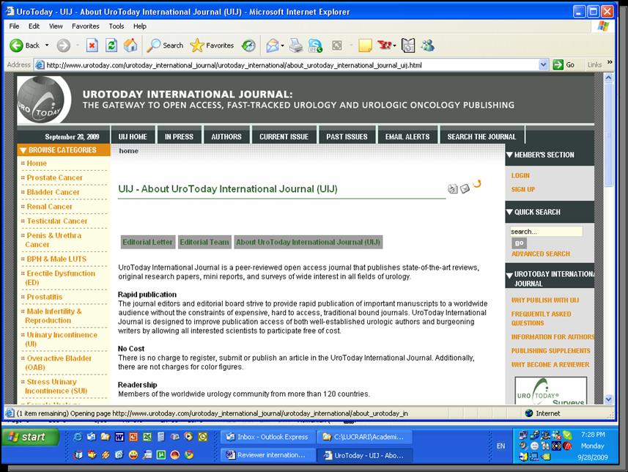The image size is (628, 472).
Task: Expand the address bar dropdown
Action: click(x=544, y=64)
